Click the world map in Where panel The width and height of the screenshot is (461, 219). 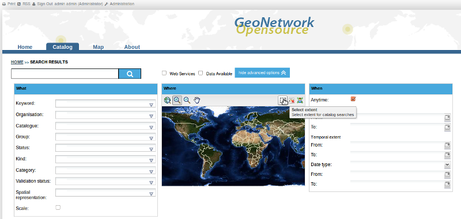coord(233,146)
